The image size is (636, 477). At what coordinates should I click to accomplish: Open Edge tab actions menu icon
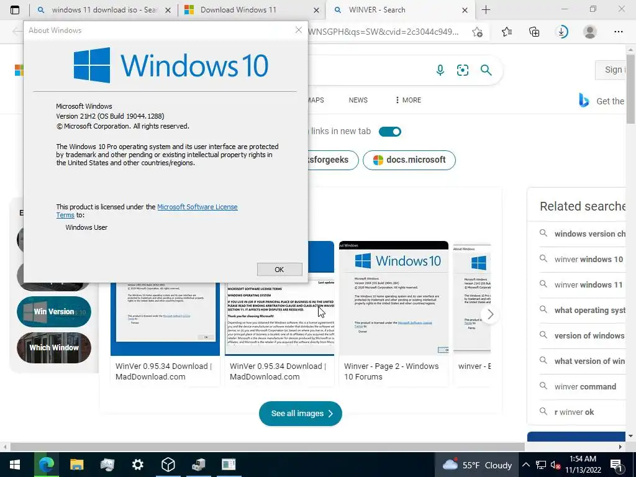coord(15,10)
